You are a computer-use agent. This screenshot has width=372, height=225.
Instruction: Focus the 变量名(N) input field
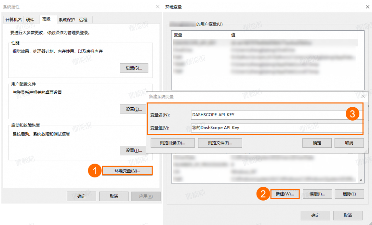click(277, 115)
